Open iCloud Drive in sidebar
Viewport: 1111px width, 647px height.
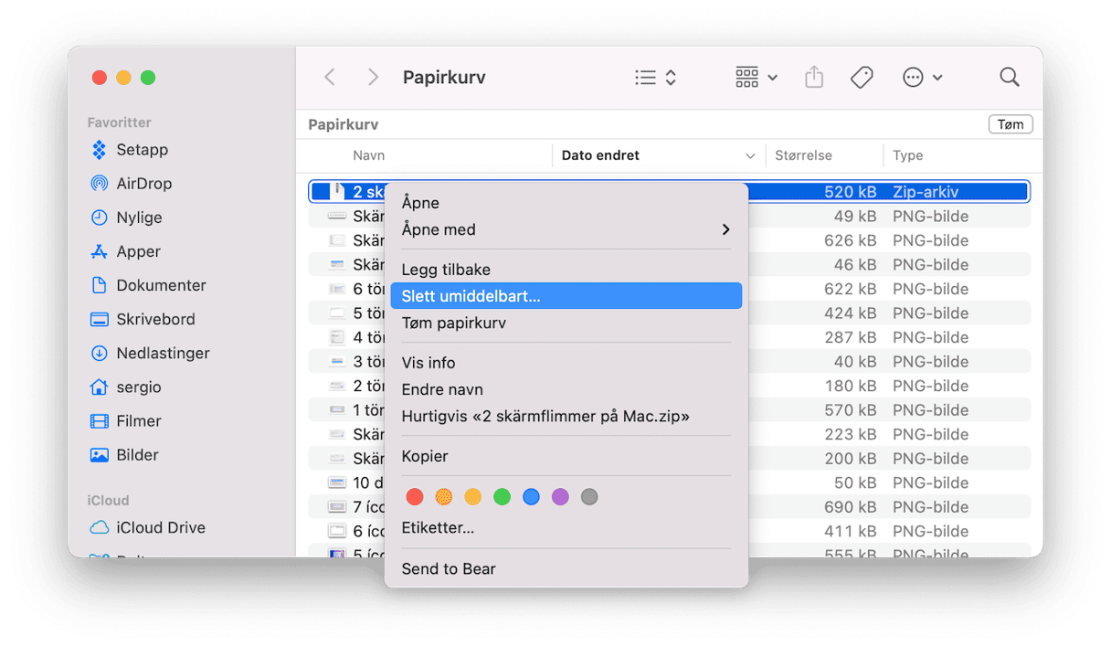(160, 528)
